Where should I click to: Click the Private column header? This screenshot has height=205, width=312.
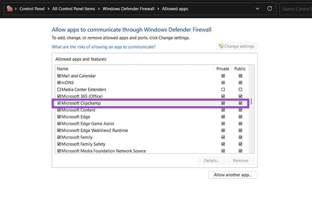click(223, 69)
